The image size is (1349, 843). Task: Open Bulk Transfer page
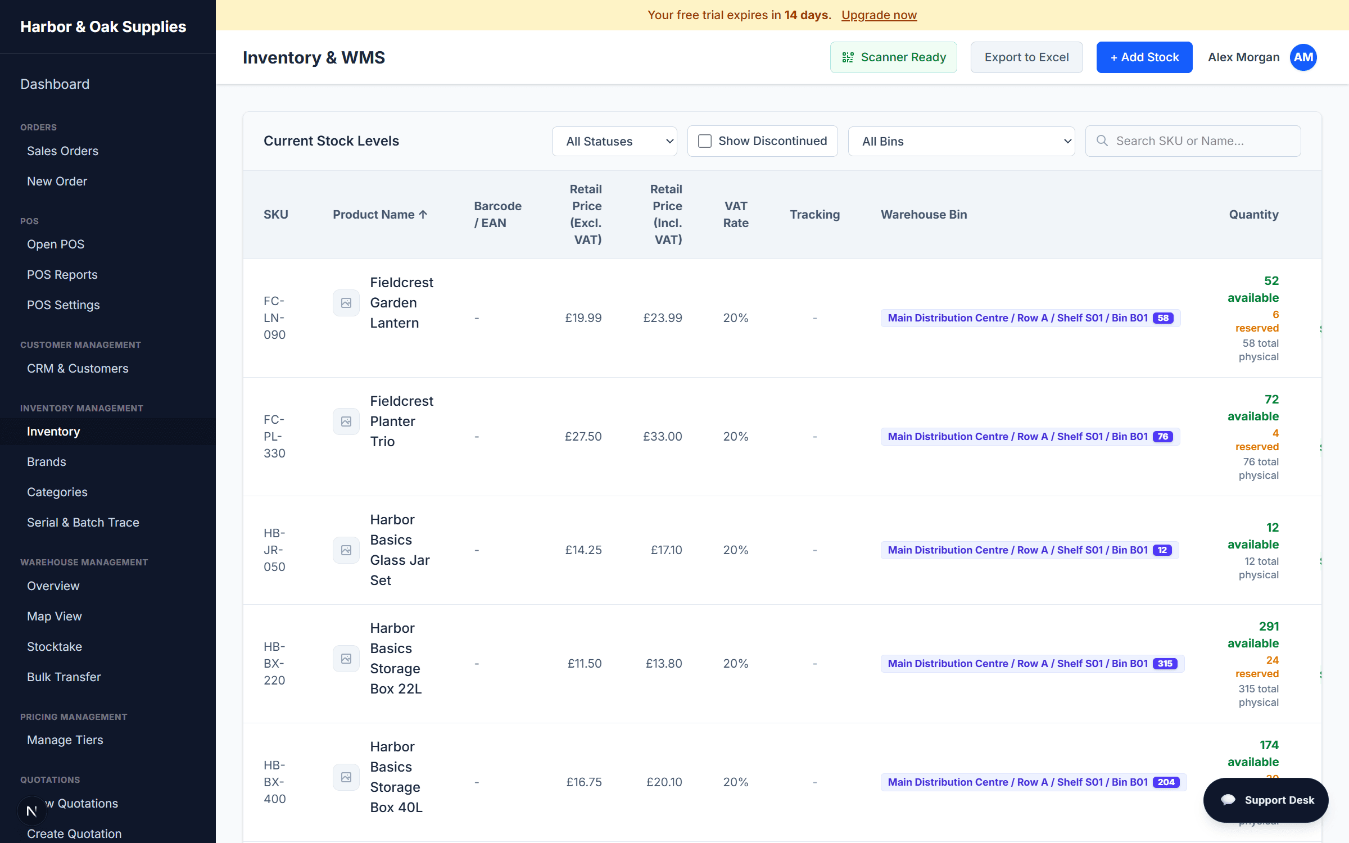click(64, 677)
